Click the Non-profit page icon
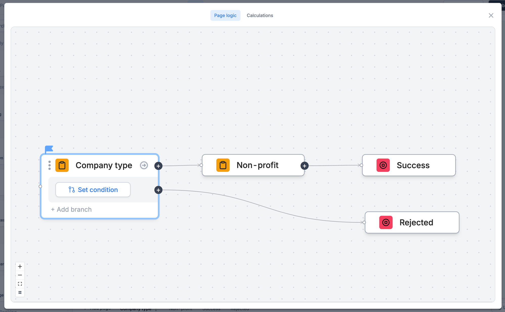This screenshot has height=312, width=505. click(222, 165)
